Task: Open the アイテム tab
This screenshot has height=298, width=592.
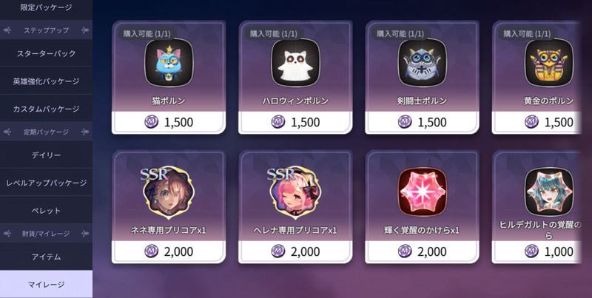Action: (46, 257)
